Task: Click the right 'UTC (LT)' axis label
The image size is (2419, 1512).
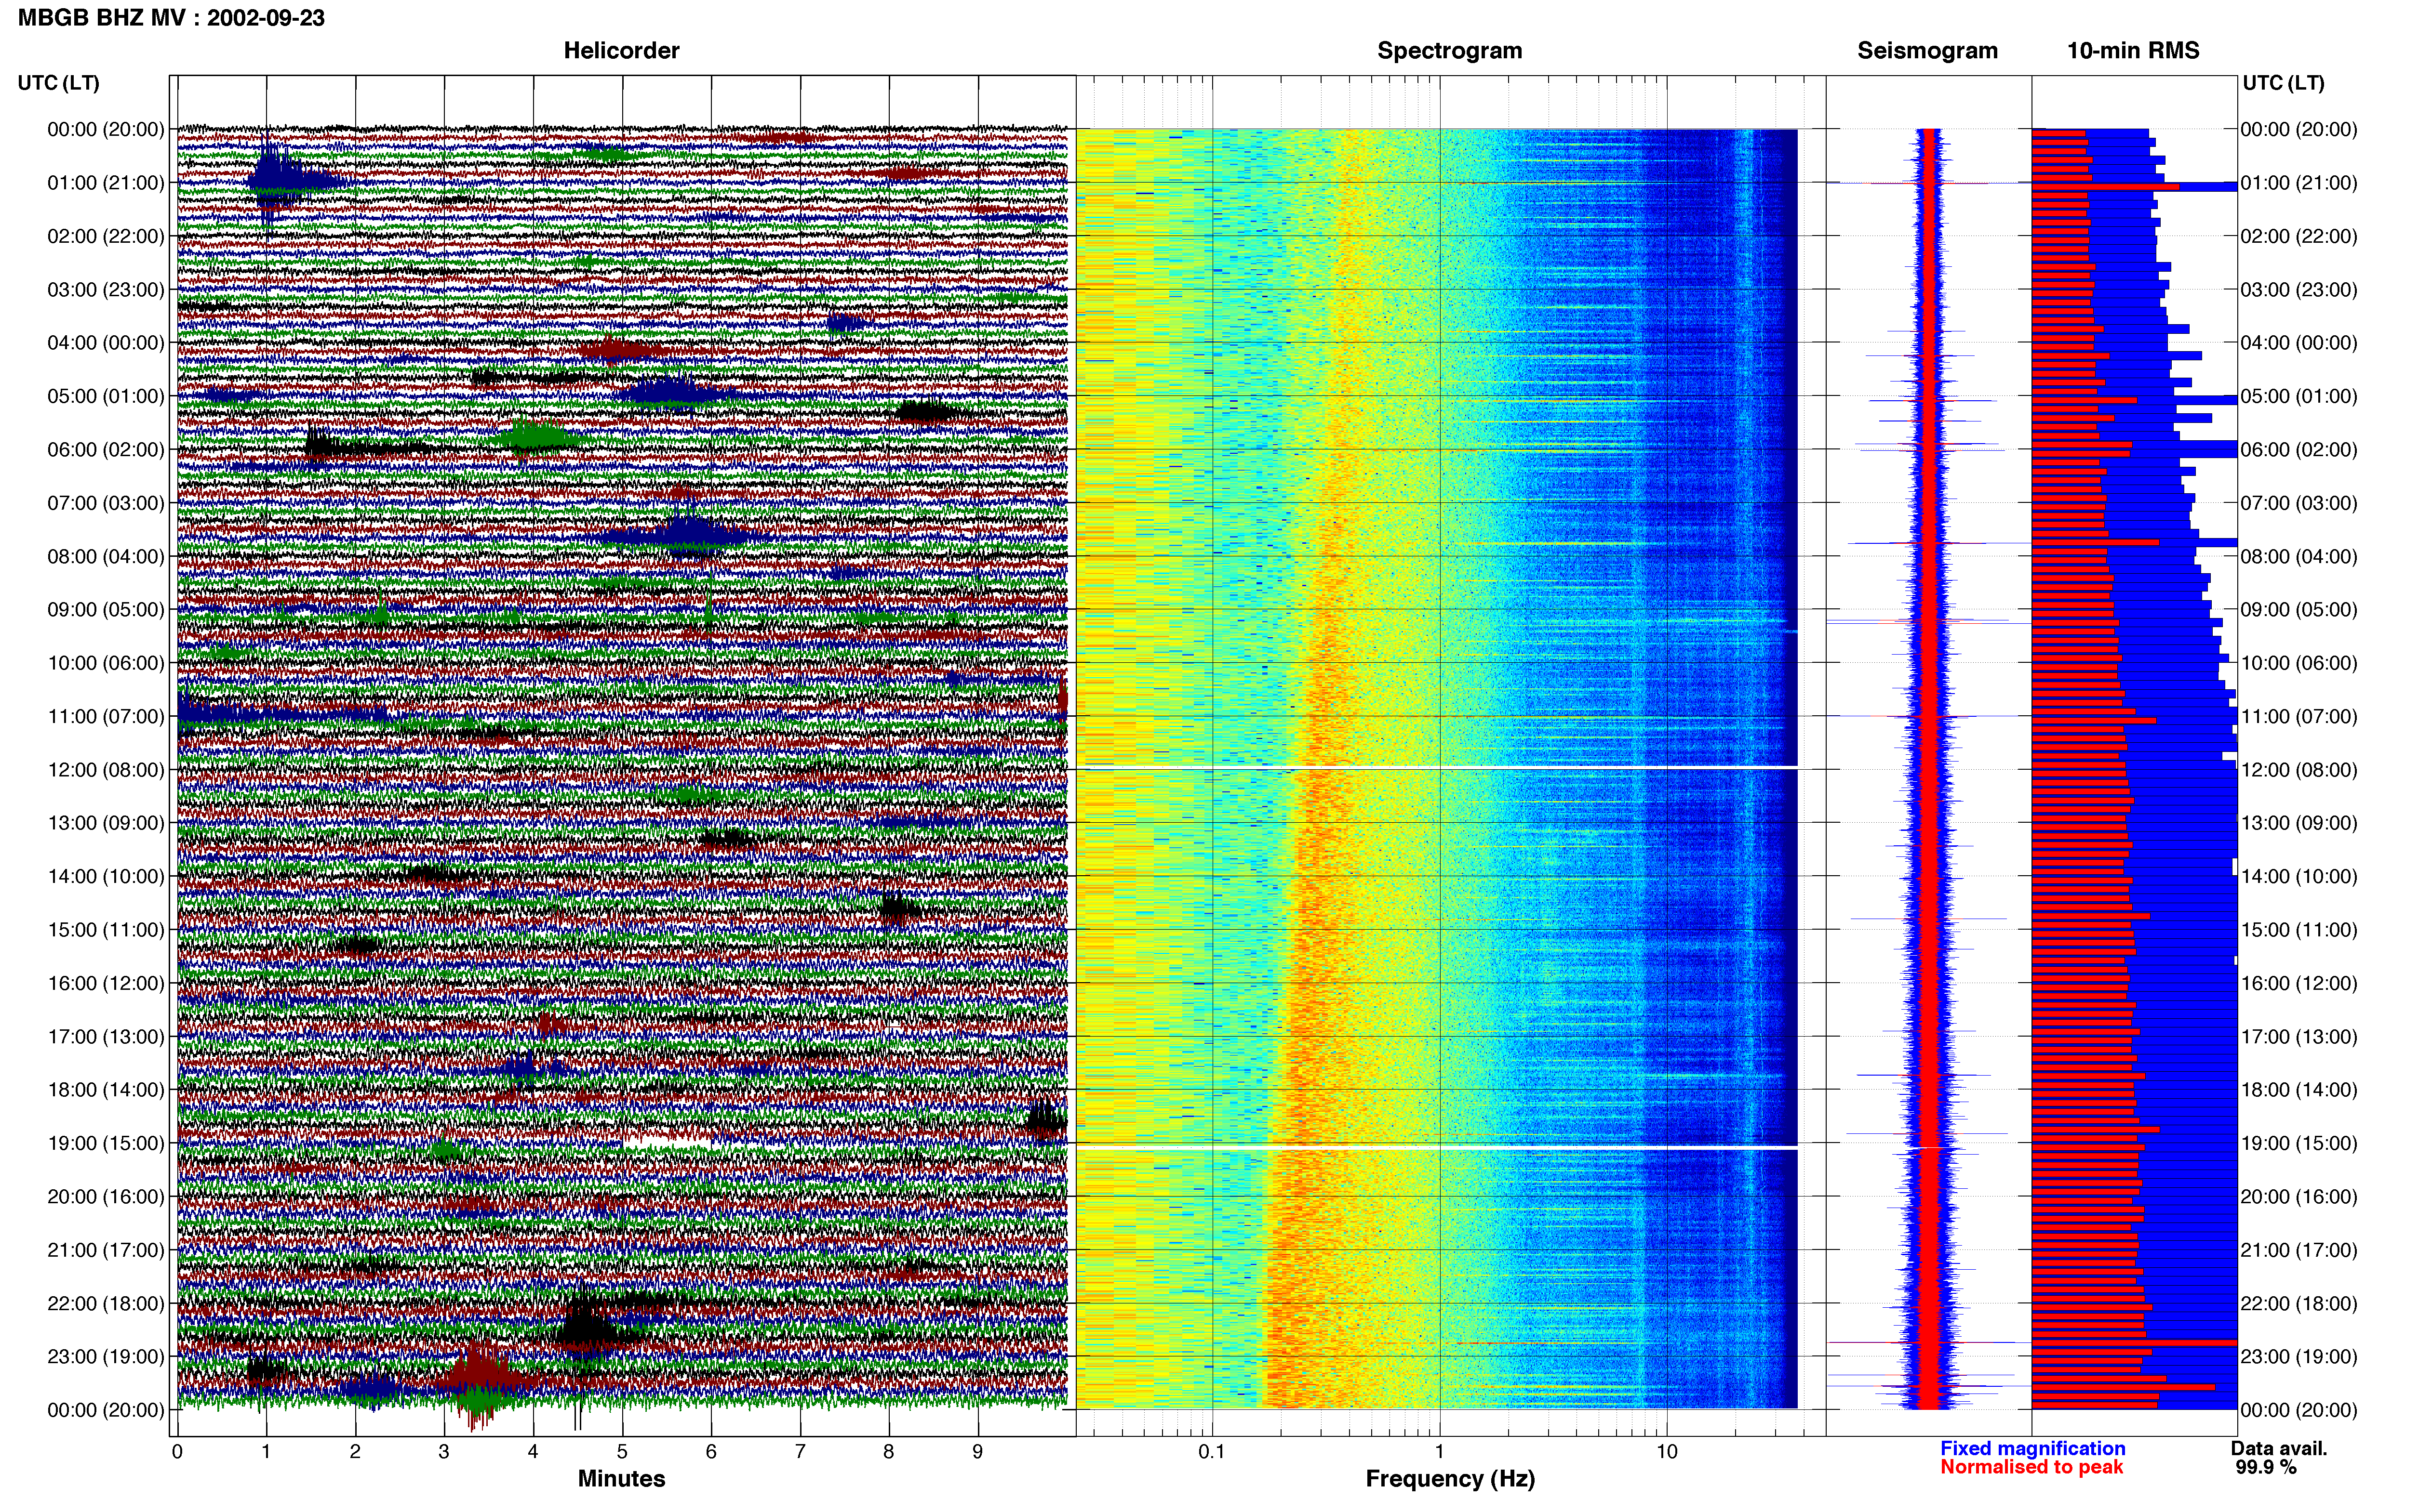Action: [x=2283, y=83]
